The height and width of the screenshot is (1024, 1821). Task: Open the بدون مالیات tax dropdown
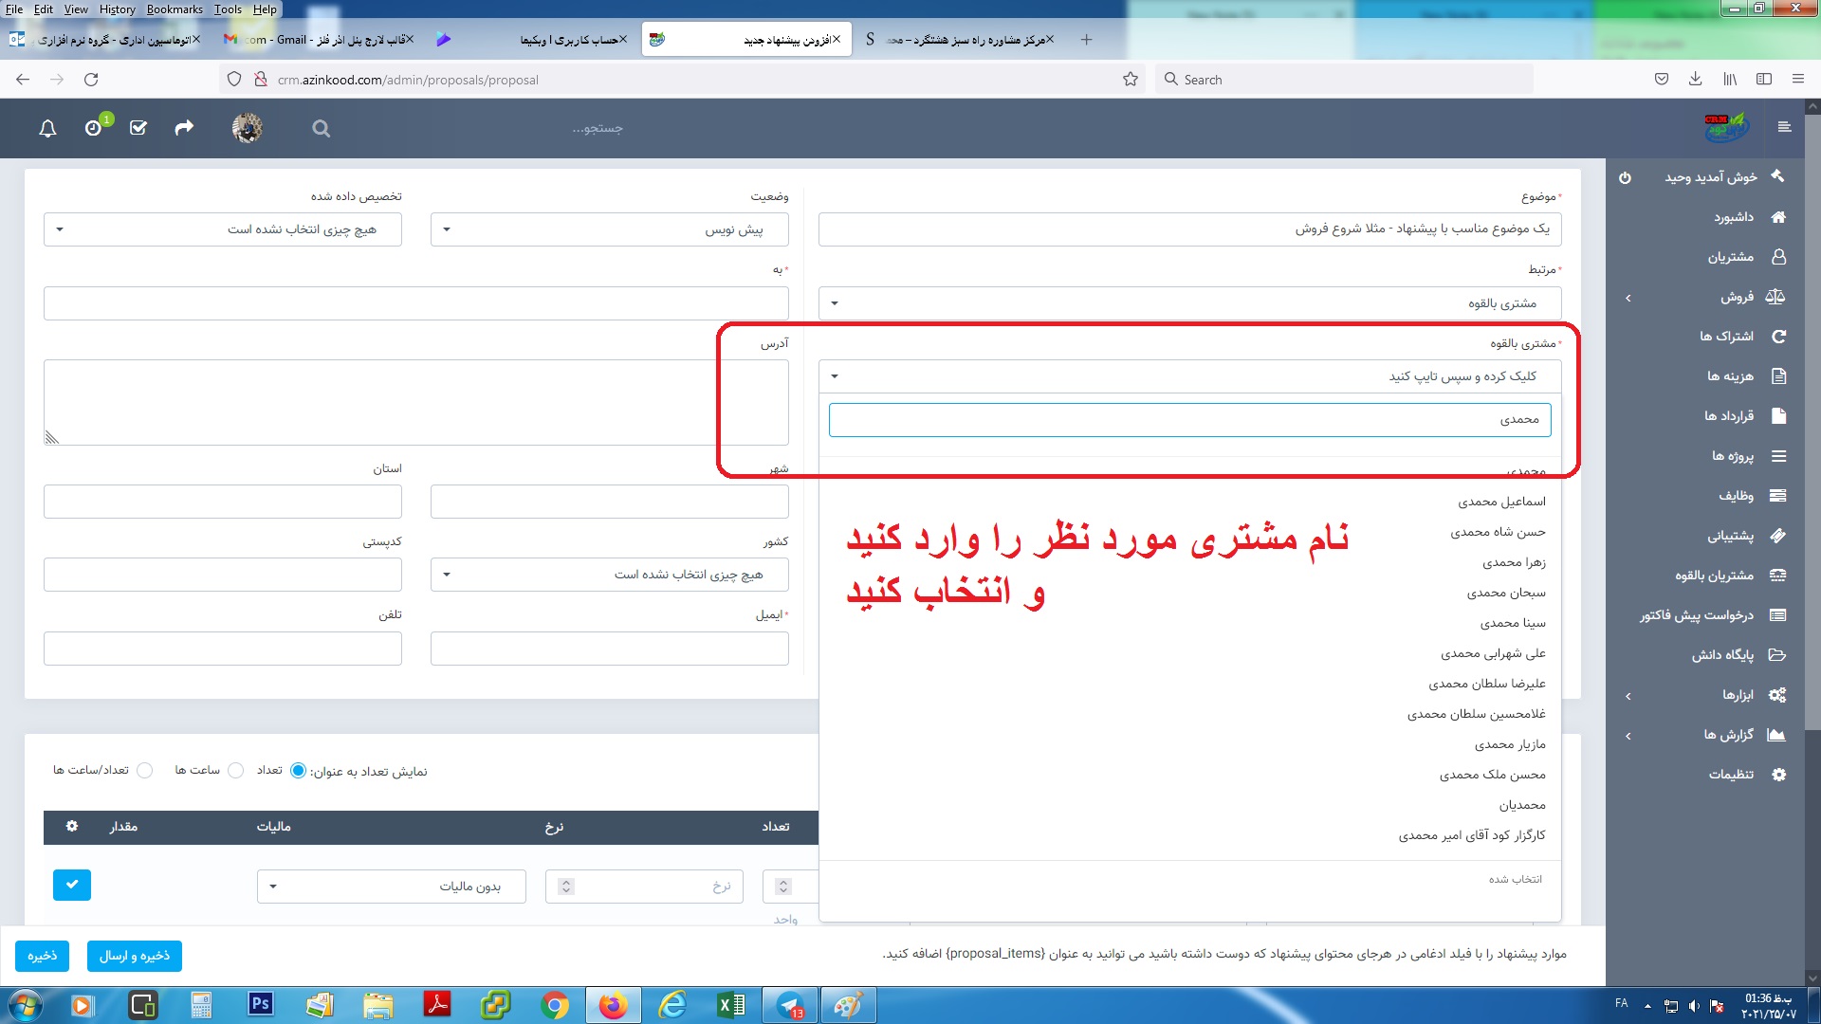pyautogui.click(x=392, y=887)
